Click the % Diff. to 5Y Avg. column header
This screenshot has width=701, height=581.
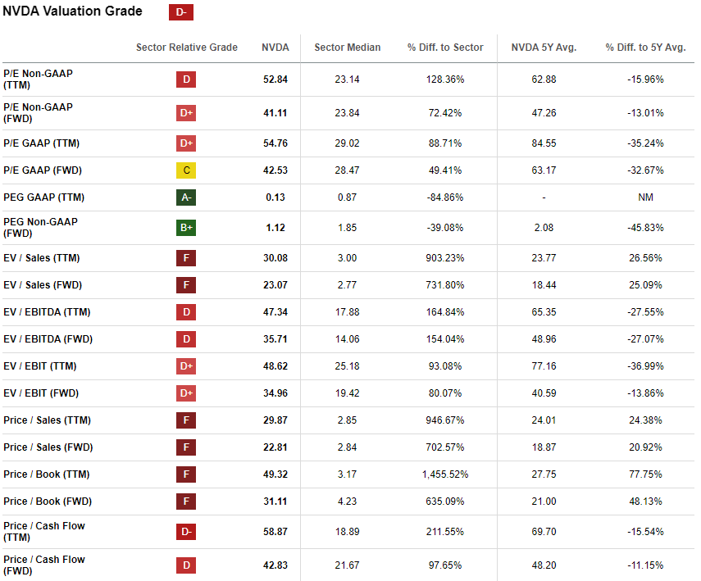coord(645,48)
